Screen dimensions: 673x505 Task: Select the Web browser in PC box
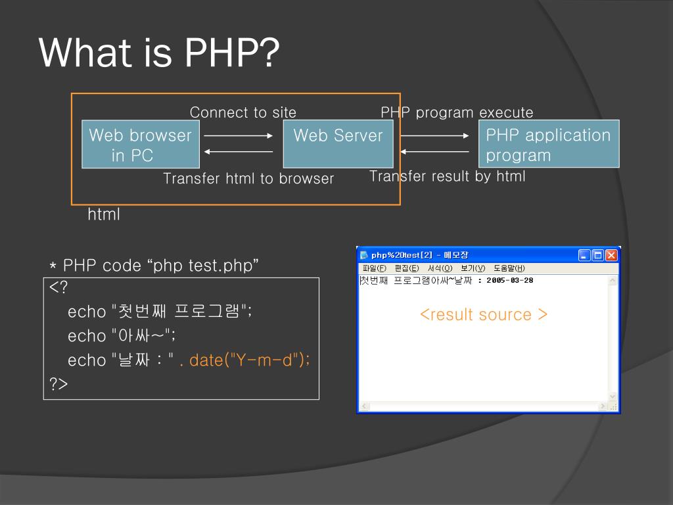[x=141, y=144]
